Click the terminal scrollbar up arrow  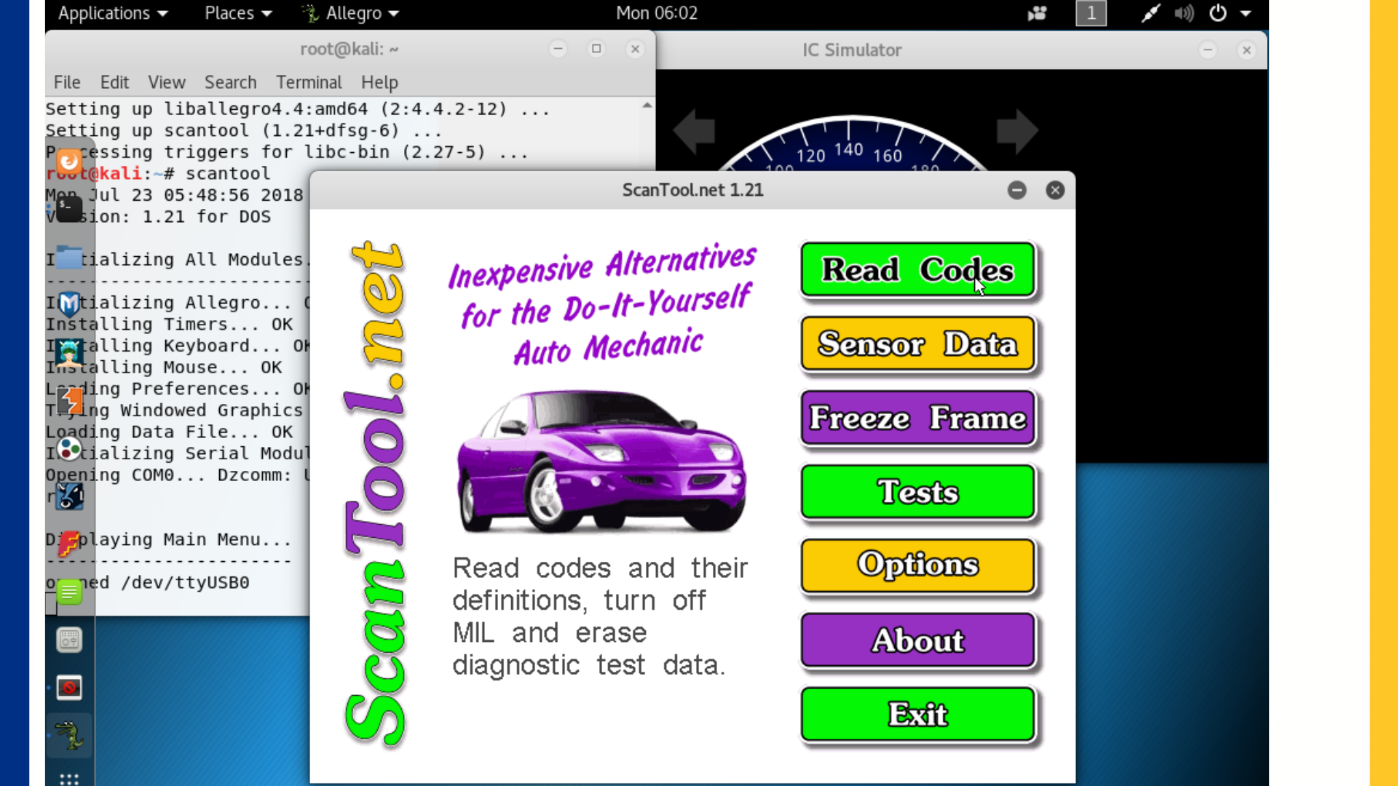647,106
